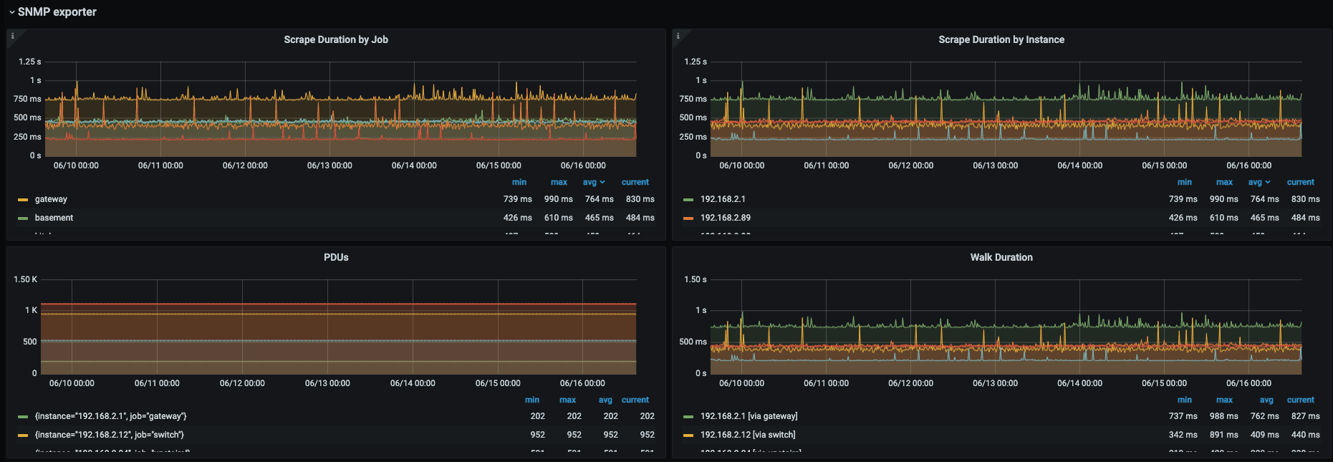Click the PDUs gateway instance legend entry

(110, 416)
